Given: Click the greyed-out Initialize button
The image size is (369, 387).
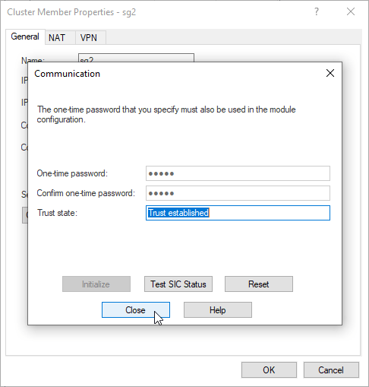Looking at the screenshot, I should click(x=96, y=284).
